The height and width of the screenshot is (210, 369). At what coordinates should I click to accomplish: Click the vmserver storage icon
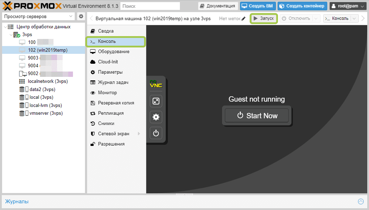(x=23, y=113)
